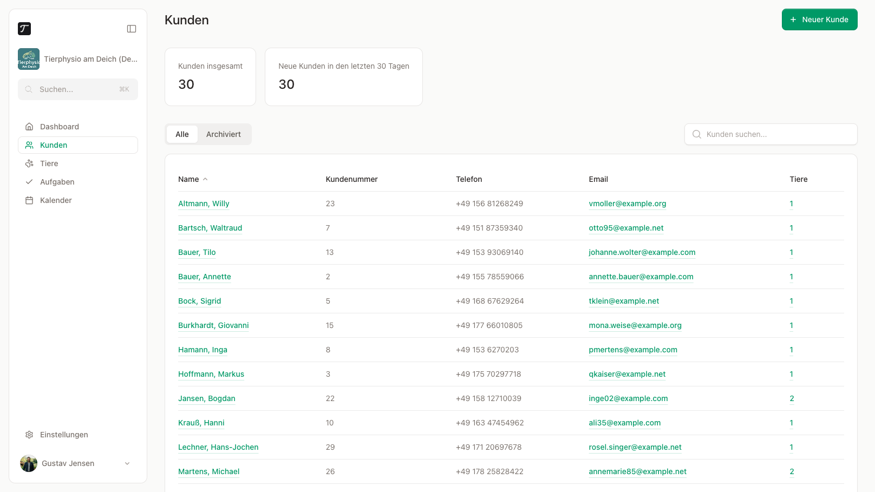
Task: Click the Dashboard home icon
Action: (29, 127)
